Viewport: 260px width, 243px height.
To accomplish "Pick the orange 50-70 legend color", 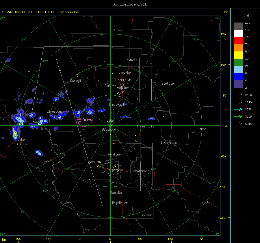I will pos(238,48).
